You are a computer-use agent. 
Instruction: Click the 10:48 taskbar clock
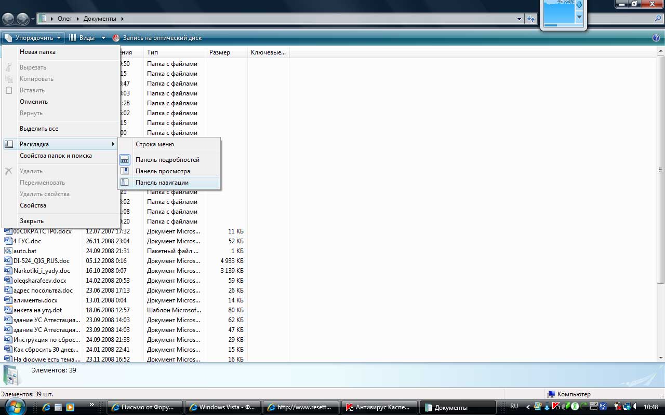click(651, 407)
